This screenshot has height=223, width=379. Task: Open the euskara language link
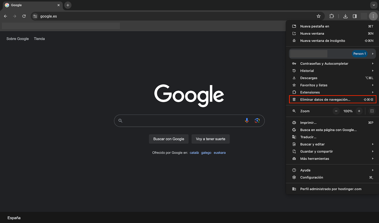(219, 152)
